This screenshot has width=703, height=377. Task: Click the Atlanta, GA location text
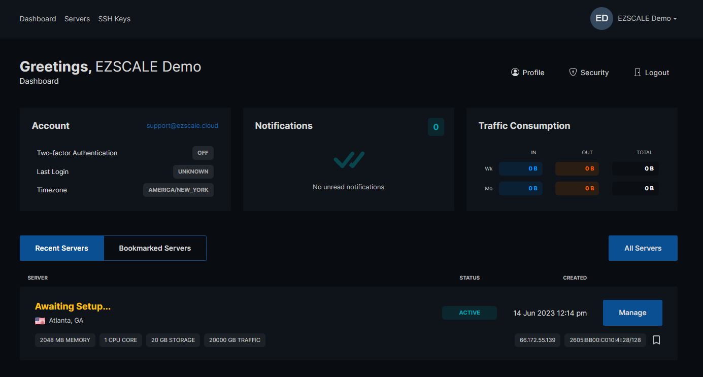pyautogui.click(x=66, y=321)
